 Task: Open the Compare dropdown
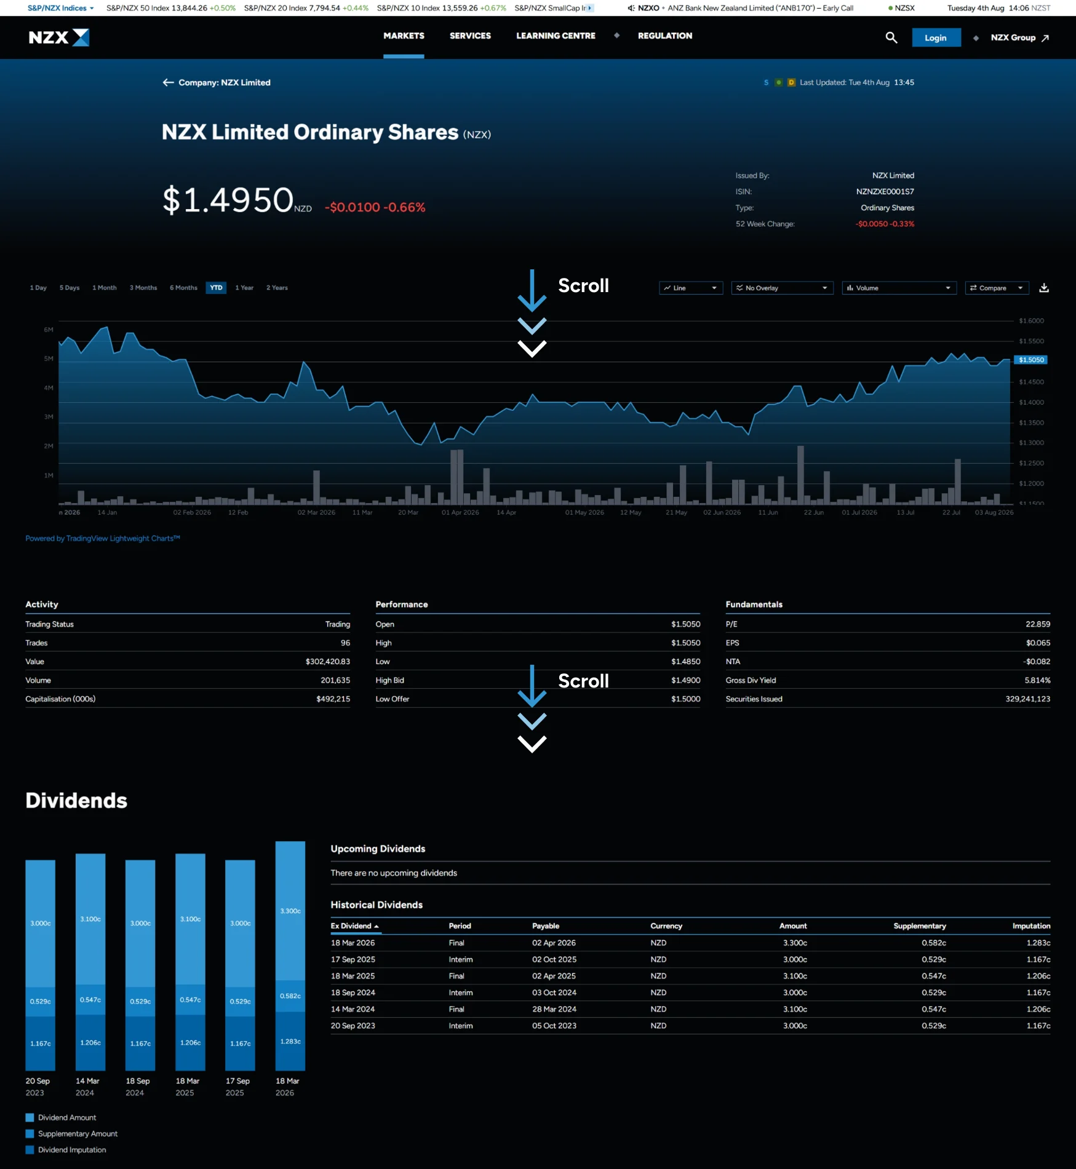tap(997, 288)
